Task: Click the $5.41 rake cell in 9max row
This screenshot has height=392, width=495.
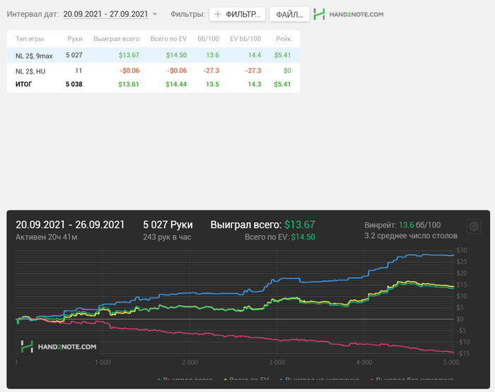Action: pos(283,55)
